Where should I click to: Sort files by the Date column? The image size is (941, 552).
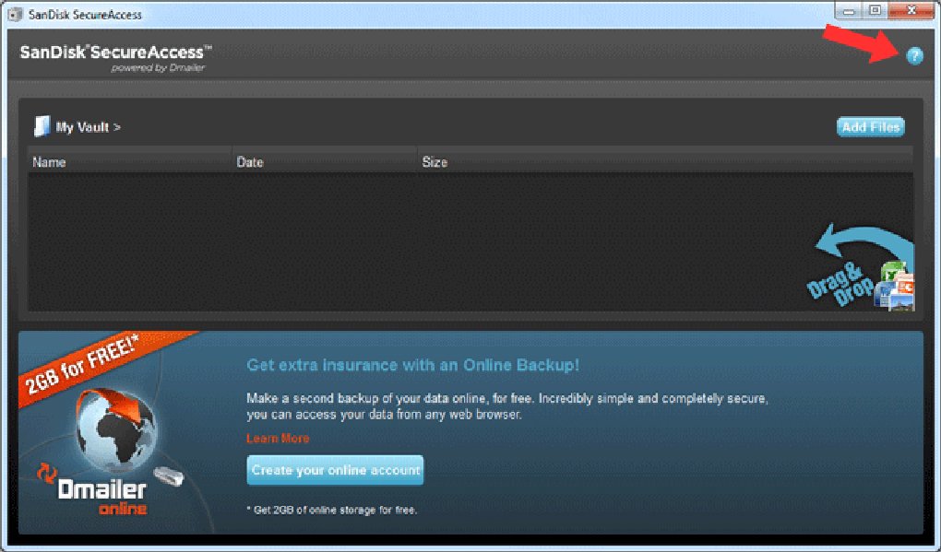pyautogui.click(x=247, y=161)
